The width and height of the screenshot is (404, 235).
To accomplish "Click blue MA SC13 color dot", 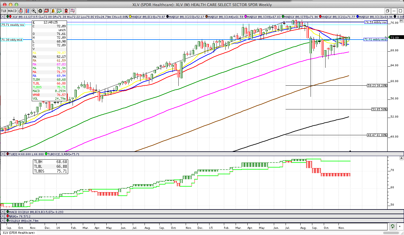I will tap(357, 17).
